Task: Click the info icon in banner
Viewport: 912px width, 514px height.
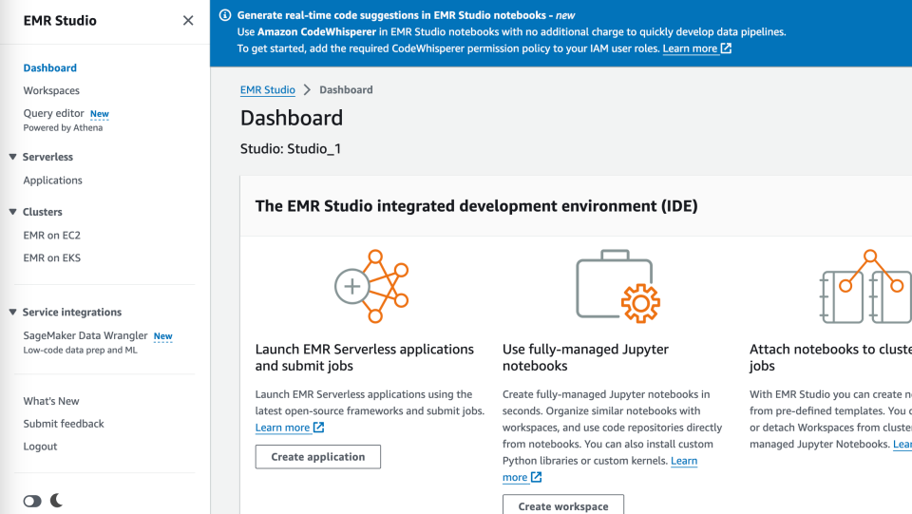Action: 225,15
